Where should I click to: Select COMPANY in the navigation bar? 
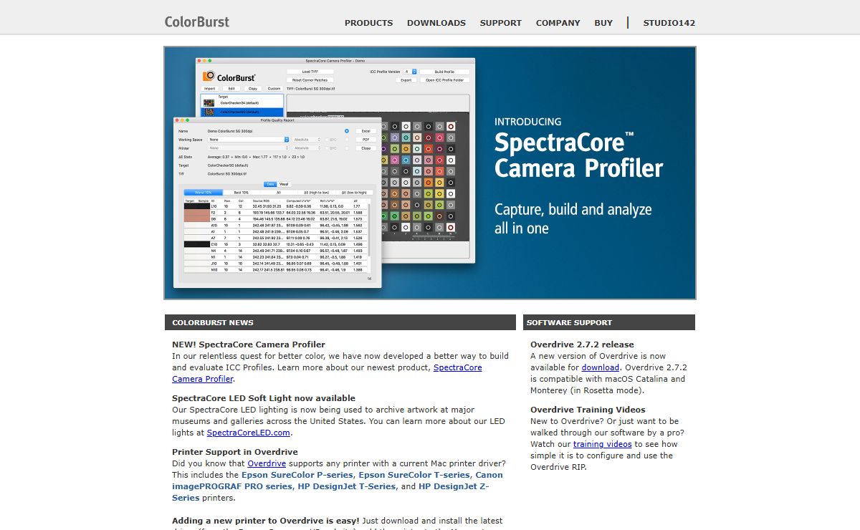pos(558,23)
